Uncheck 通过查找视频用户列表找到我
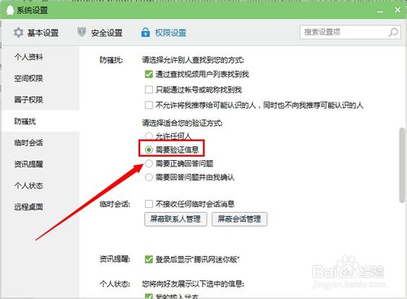 click(149, 74)
